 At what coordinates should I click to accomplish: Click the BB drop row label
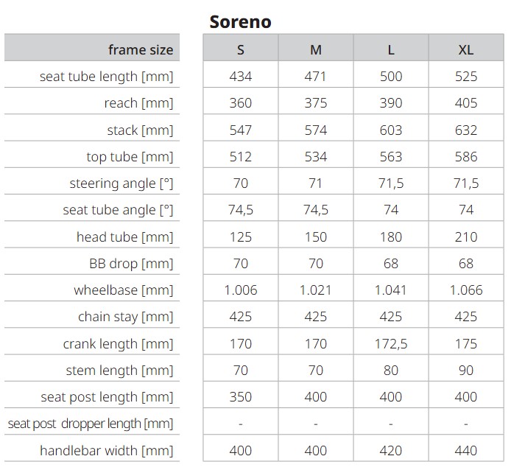coord(131,264)
